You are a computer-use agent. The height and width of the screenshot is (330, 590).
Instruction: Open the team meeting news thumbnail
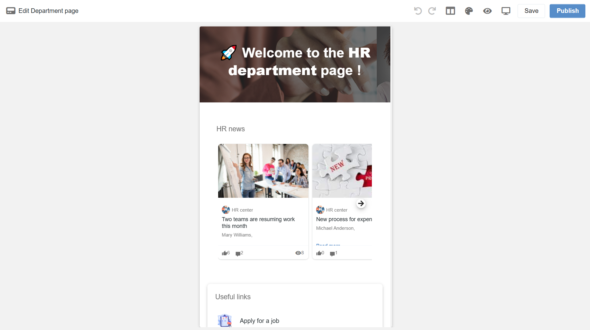tap(263, 171)
